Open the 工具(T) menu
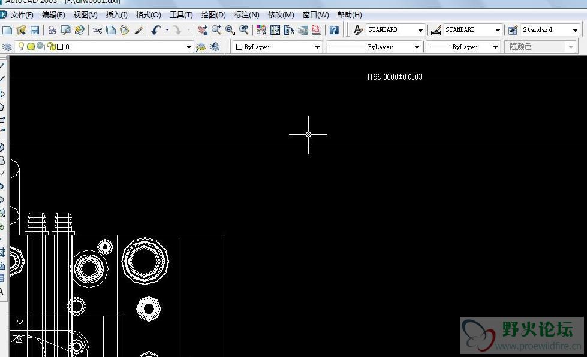 coord(181,15)
